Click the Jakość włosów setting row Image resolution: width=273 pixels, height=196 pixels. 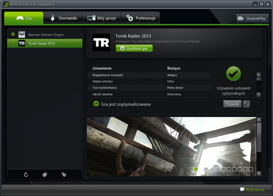pyautogui.click(x=149, y=94)
